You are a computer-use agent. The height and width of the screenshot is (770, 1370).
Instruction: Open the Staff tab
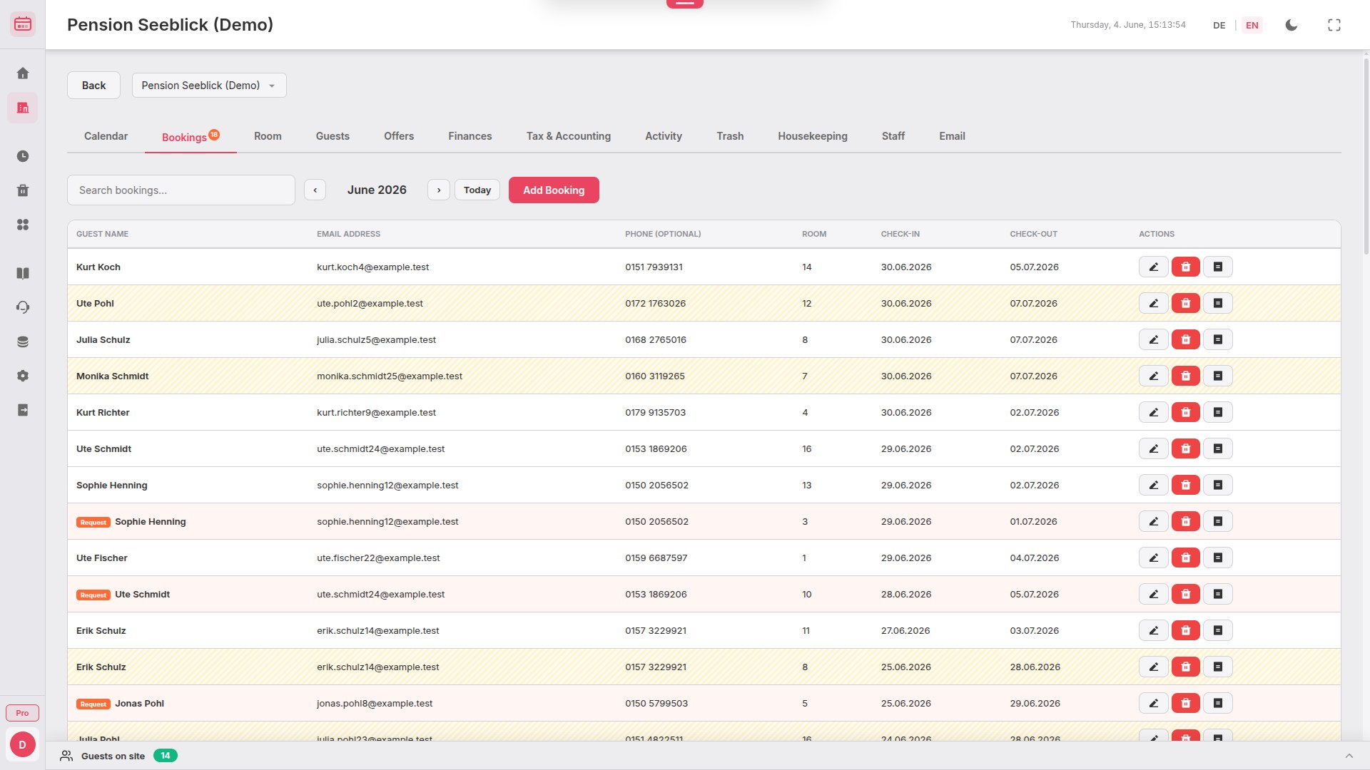click(x=893, y=136)
